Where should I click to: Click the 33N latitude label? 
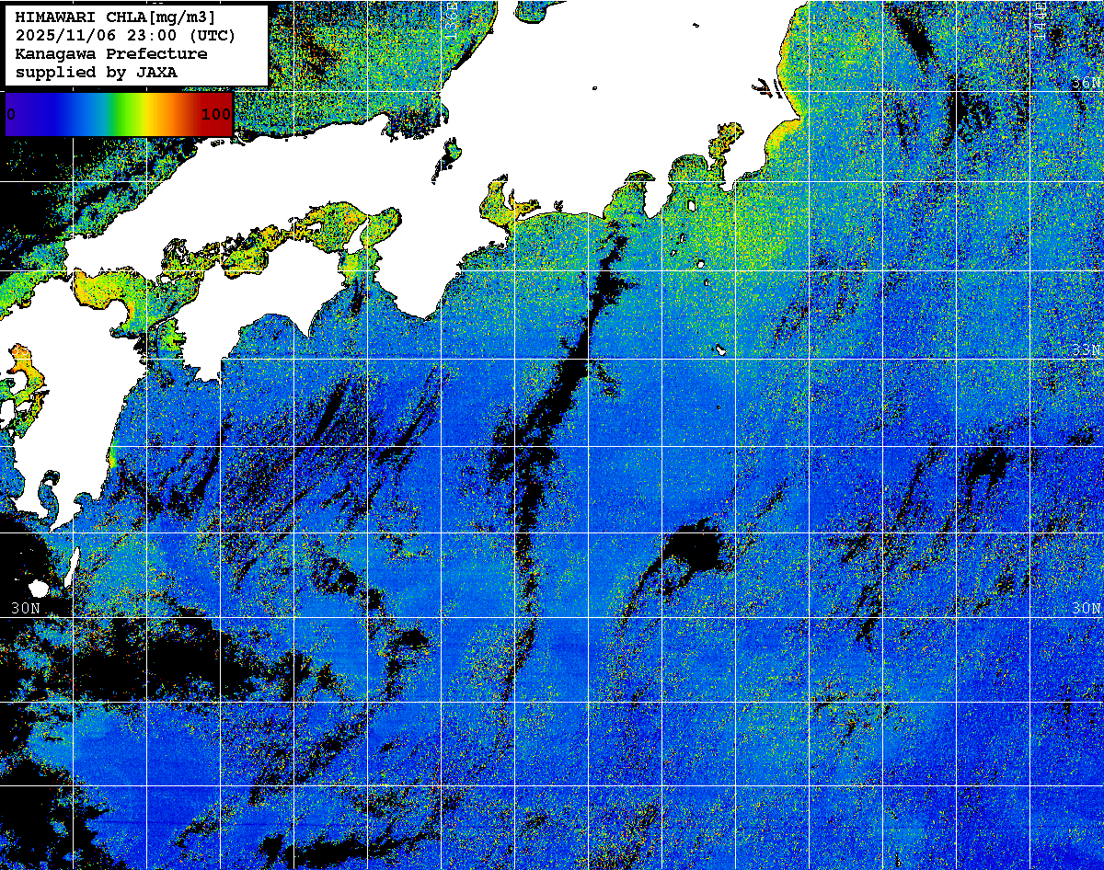tap(1086, 349)
